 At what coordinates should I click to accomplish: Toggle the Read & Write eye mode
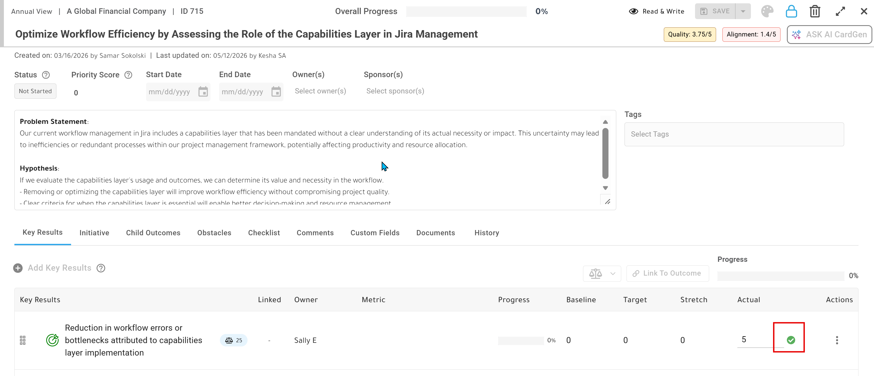(x=633, y=11)
